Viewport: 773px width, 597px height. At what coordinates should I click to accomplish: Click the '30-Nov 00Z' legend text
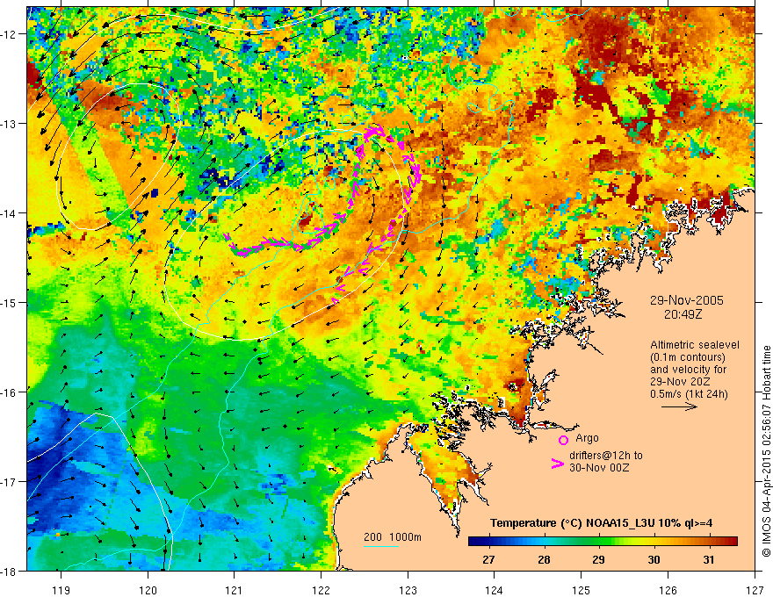point(599,467)
